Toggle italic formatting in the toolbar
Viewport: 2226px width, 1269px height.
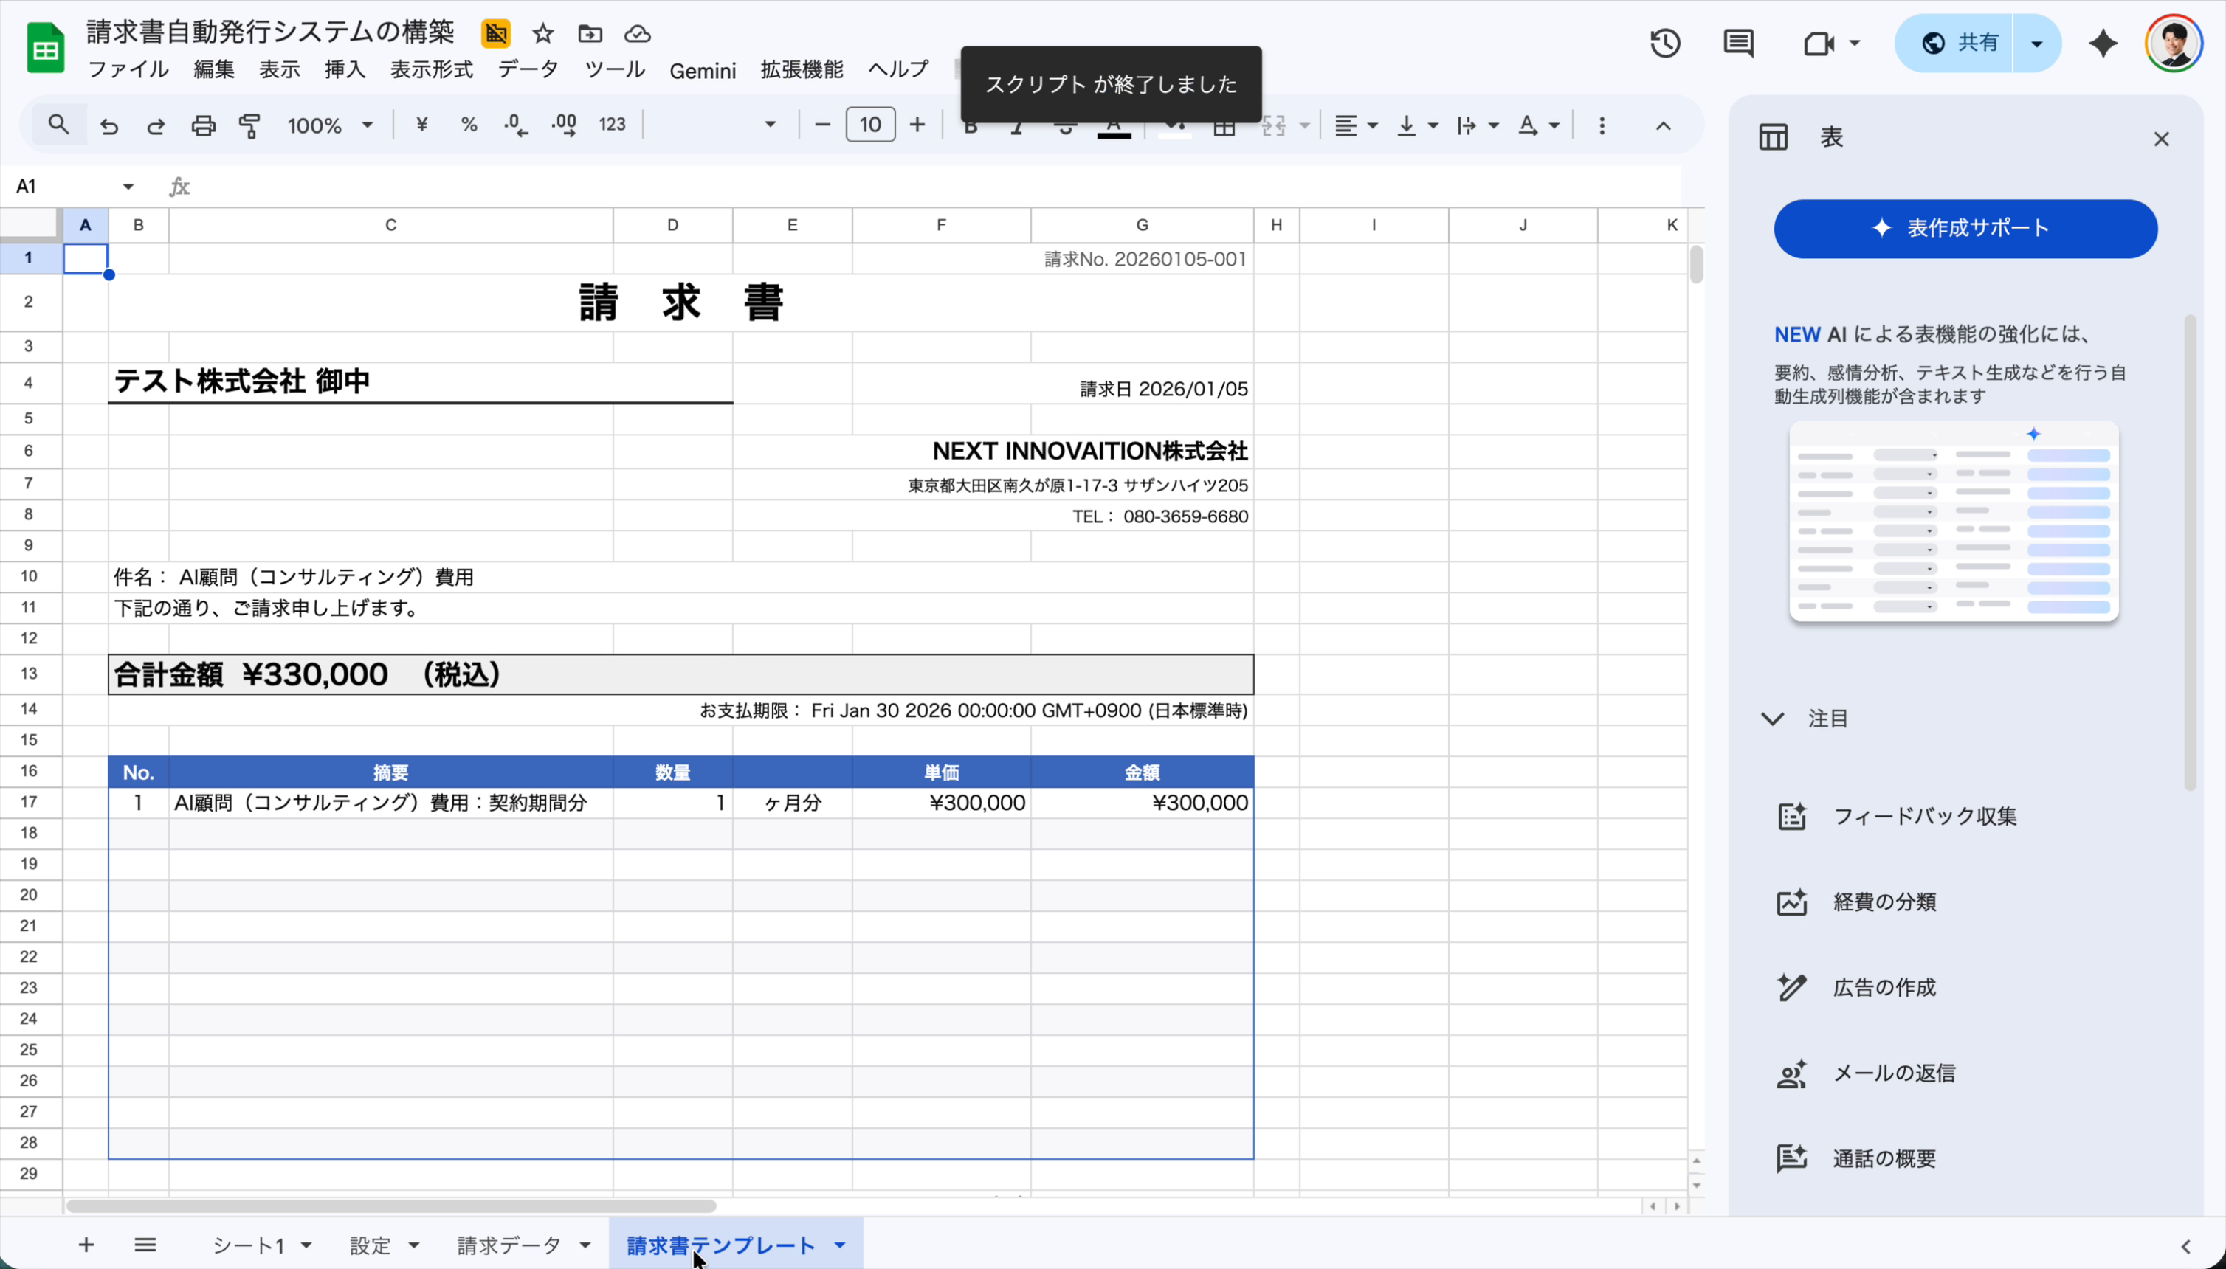[1016, 125]
